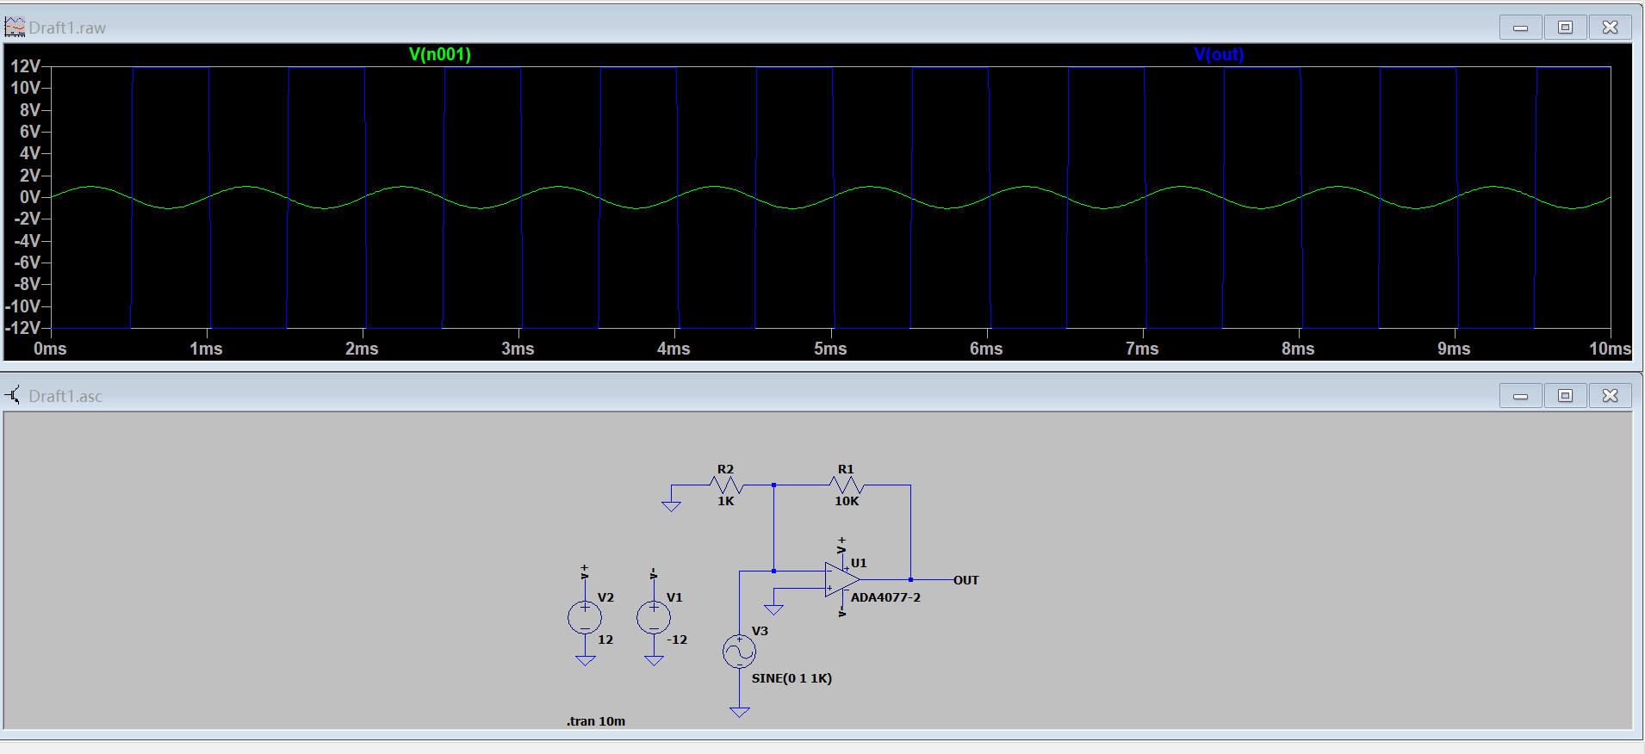Image resolution: width=1645 pixels, height=754 pixels.
Task: Close the Draft1.asc schematic window
Action: 1610,396
